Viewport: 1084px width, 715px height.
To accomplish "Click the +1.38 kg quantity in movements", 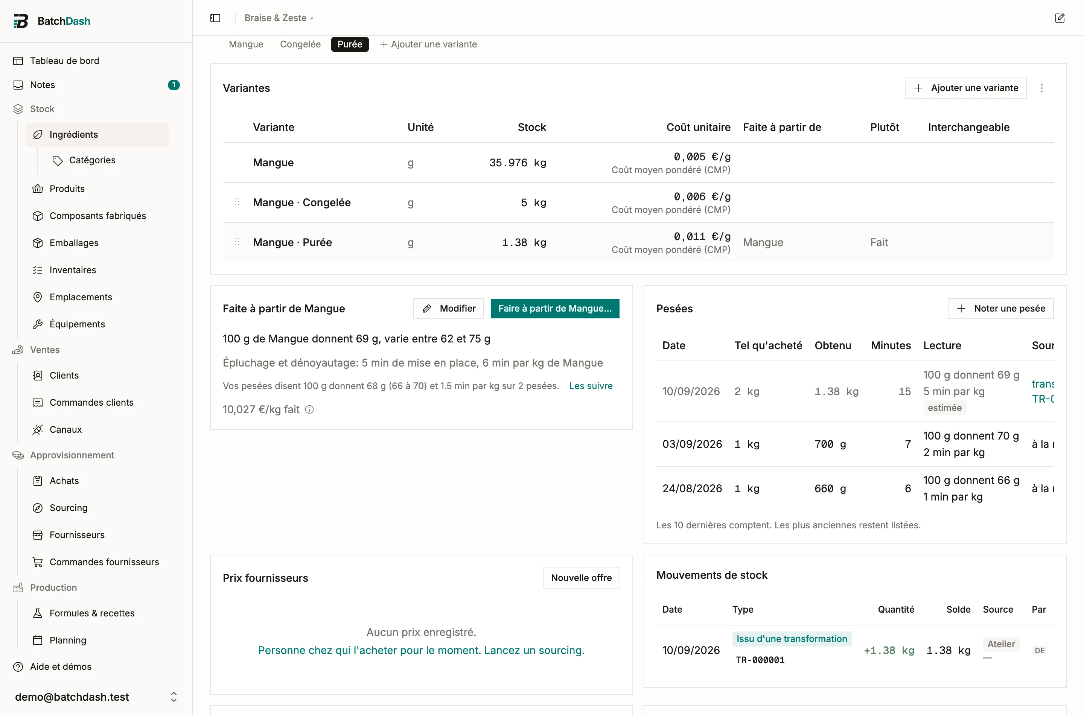I will coord(889,650).
